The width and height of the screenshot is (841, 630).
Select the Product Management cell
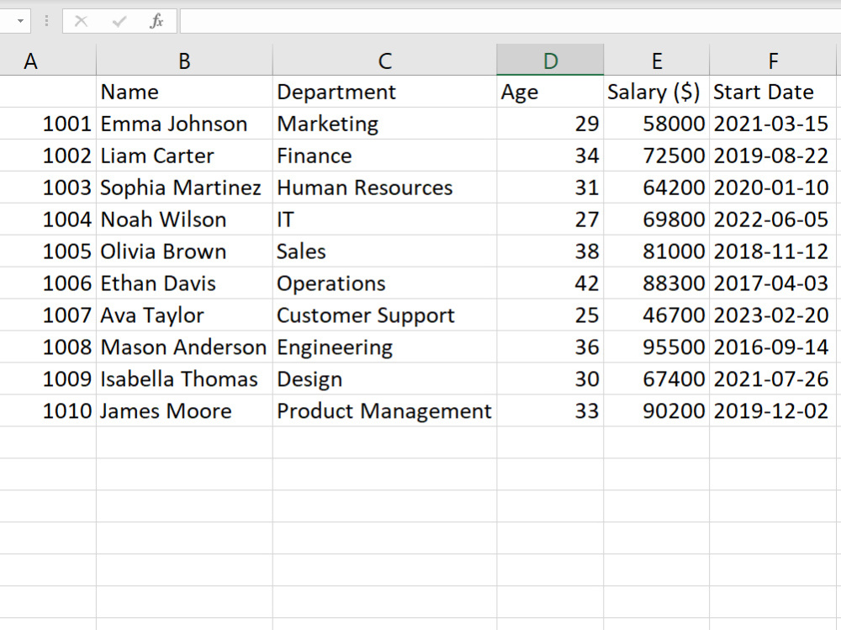pos(384,410)
